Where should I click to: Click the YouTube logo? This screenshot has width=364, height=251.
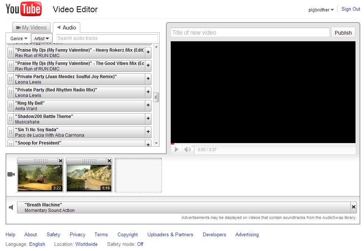[x=24, y=9]
